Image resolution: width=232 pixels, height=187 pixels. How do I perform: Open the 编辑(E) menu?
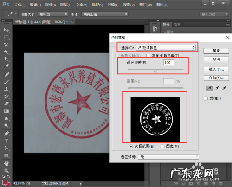[35, 5]
